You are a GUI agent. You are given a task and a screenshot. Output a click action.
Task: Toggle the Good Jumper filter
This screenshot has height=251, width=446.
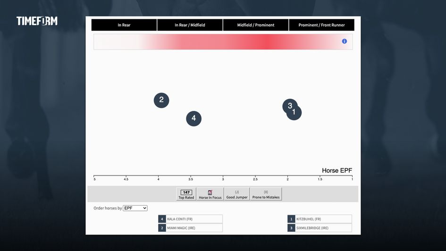237,194
